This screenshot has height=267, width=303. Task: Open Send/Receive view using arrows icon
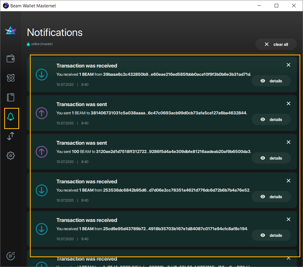pos(11,136)
